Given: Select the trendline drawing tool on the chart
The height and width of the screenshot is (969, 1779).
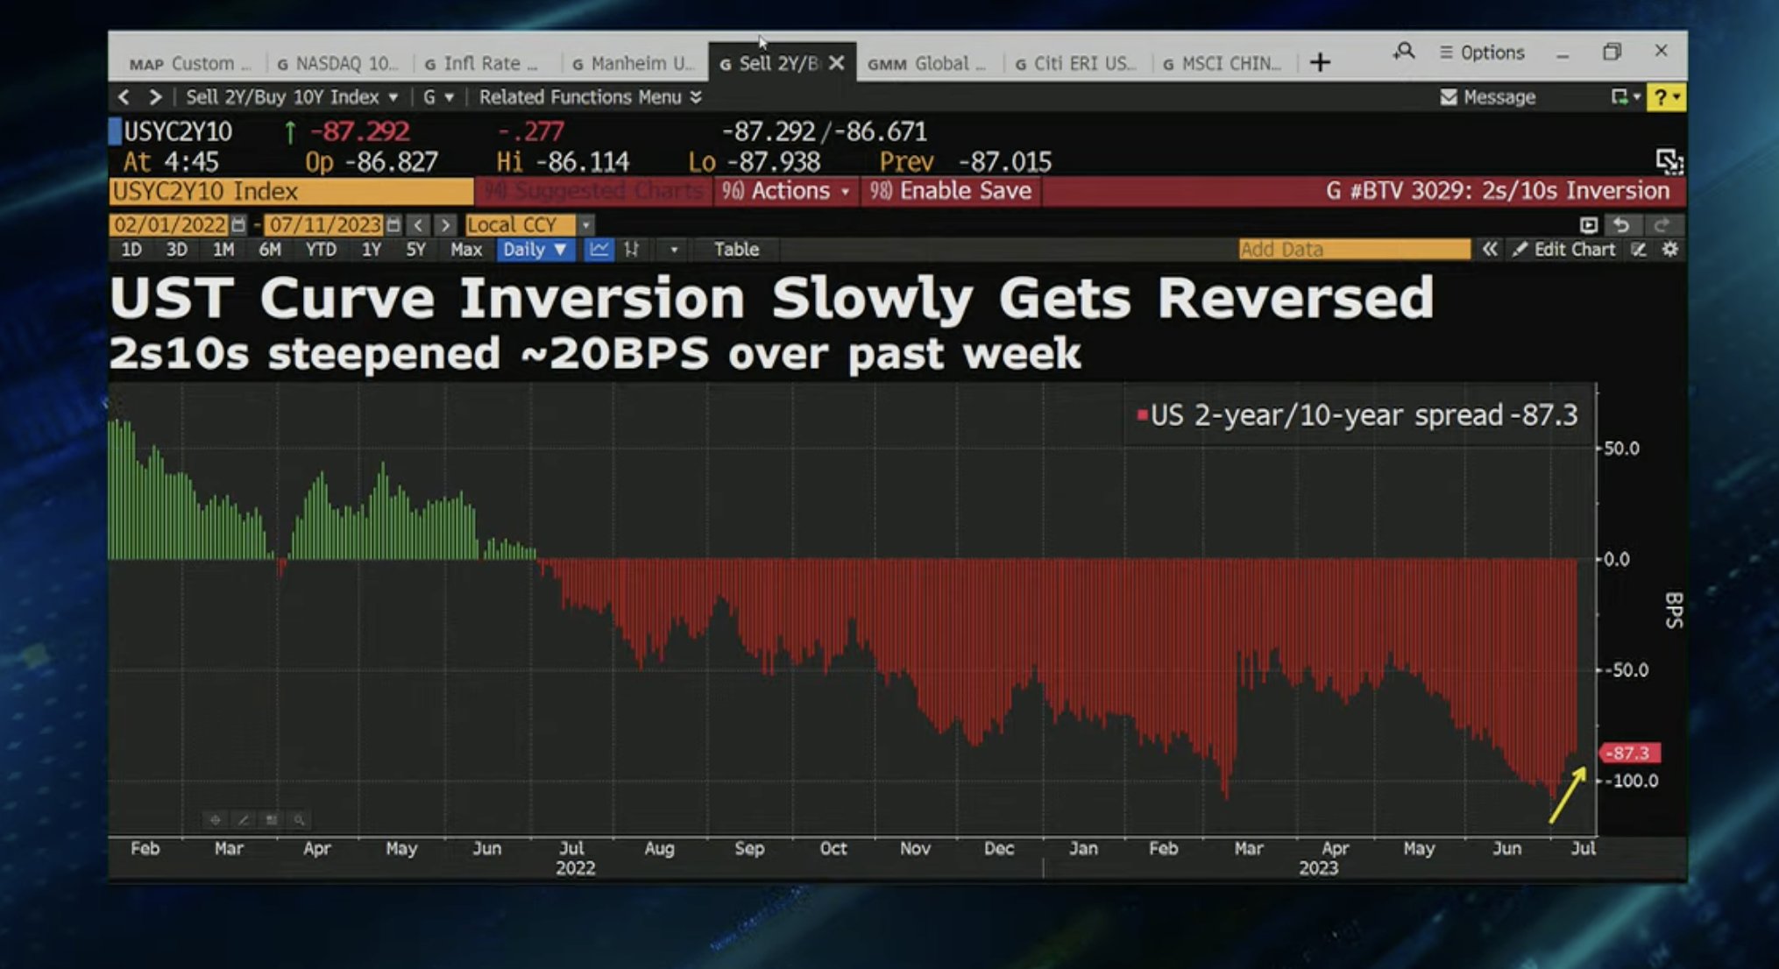Looking at the screenshot, I should tap(243, 820).
